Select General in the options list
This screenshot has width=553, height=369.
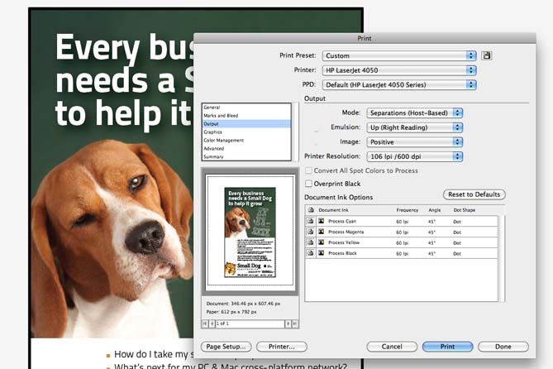[x=246, y=108]
